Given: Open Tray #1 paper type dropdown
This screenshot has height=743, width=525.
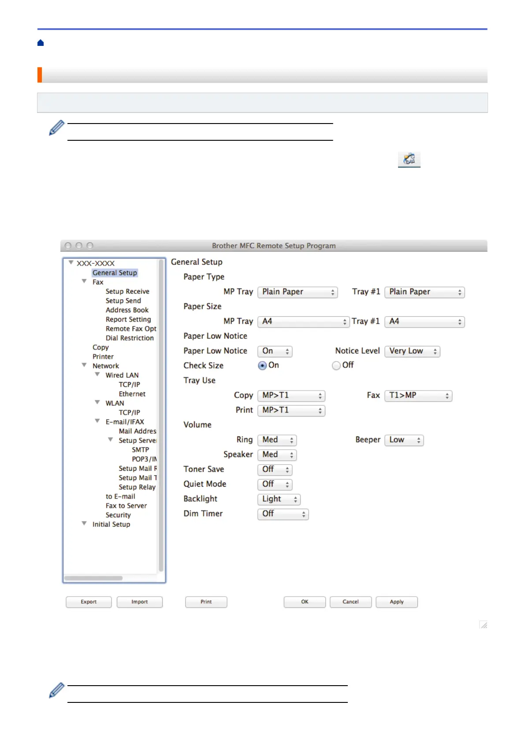Looking at the screenshot, I should 424,292.
